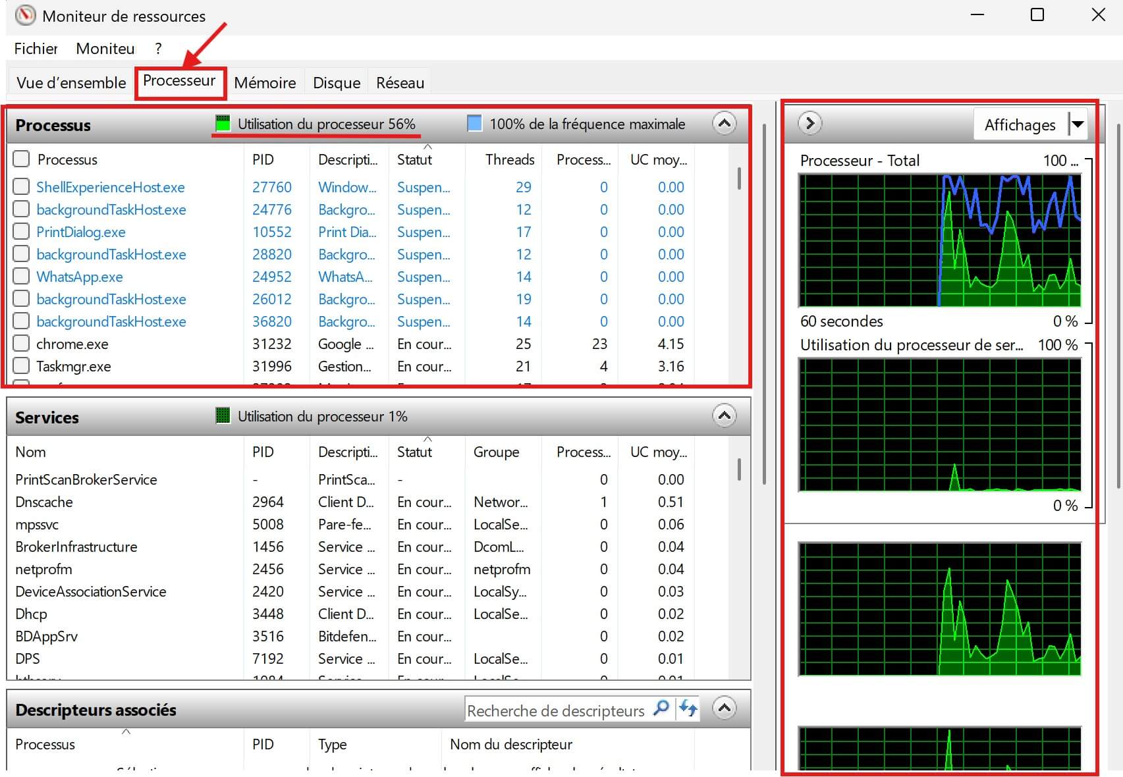Sort services by Descripti... column
Viewport: 1123px width, 777px height.
point(348,452)
